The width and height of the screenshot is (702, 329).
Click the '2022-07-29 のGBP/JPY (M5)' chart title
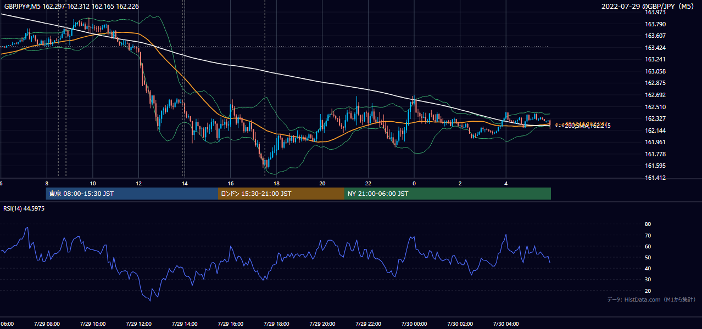pyautogui.click(x=649, y=6)
